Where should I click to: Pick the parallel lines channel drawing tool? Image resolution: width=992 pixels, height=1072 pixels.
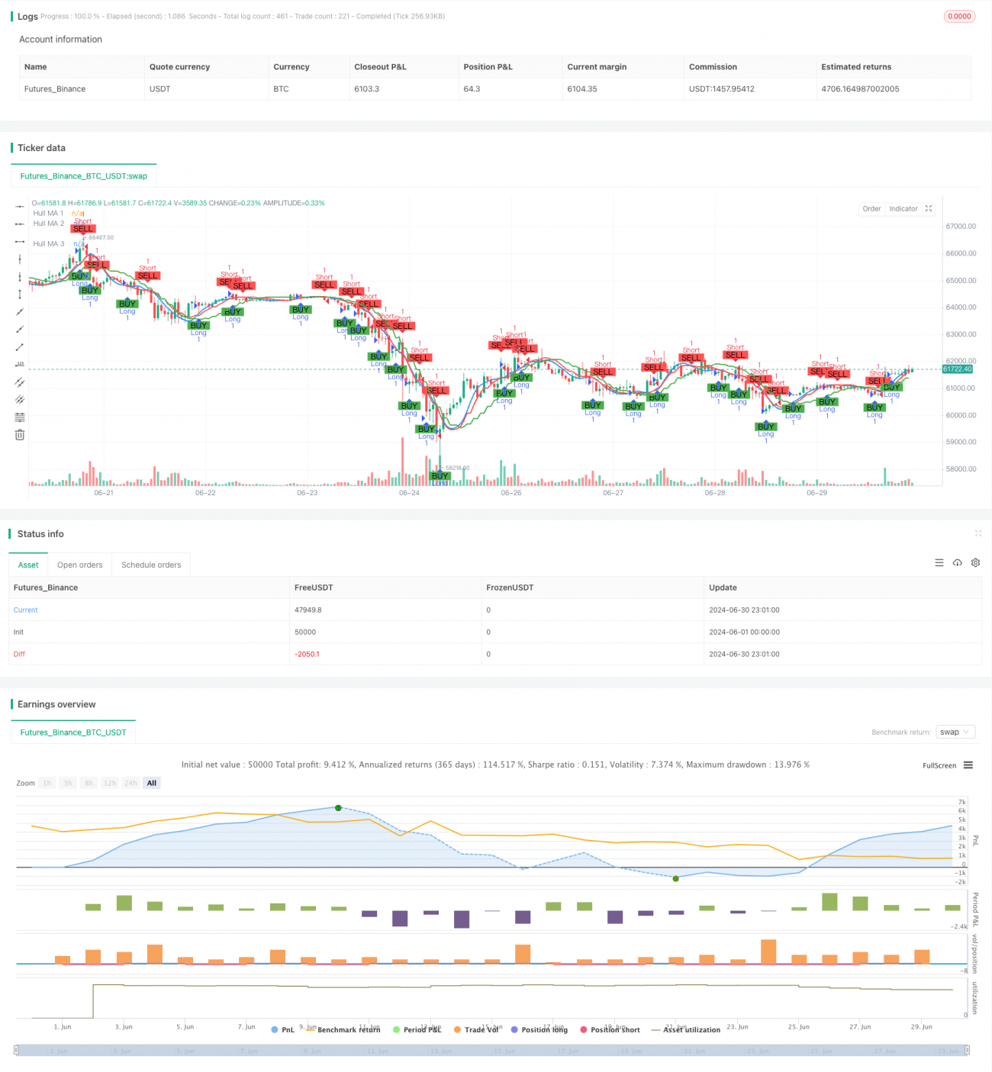tap(20, 381)
